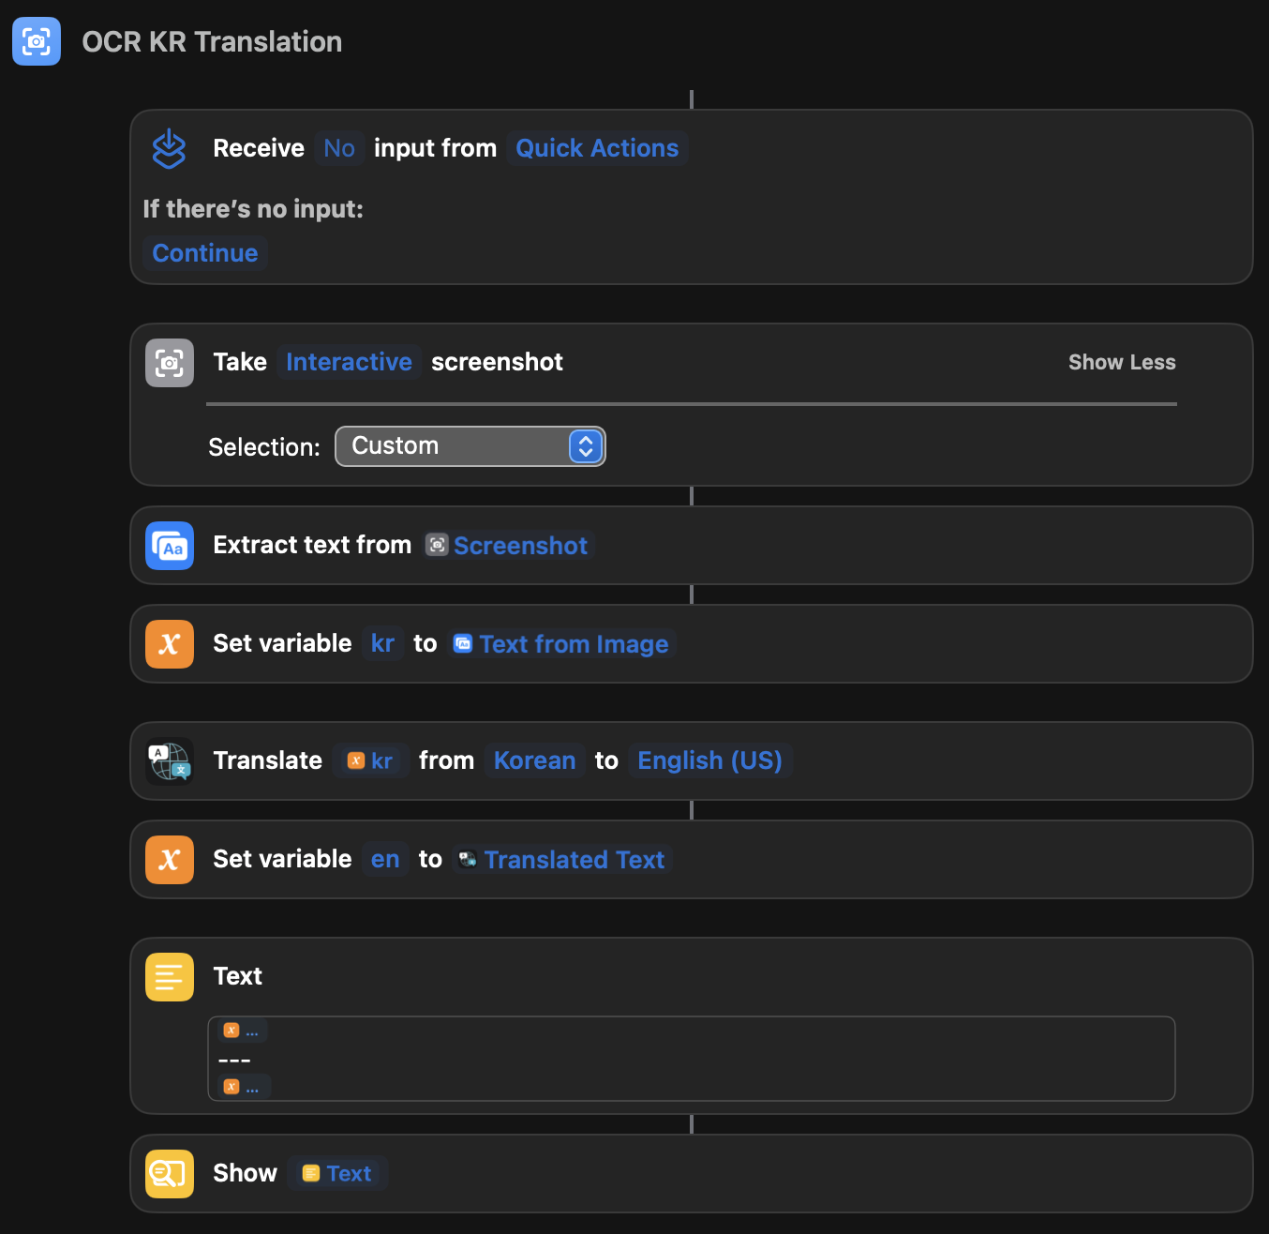Click the first Set variable icon for kr
Image resolution: width=1269 pixels, height=1234 pixels.
(x=169, y=644)
